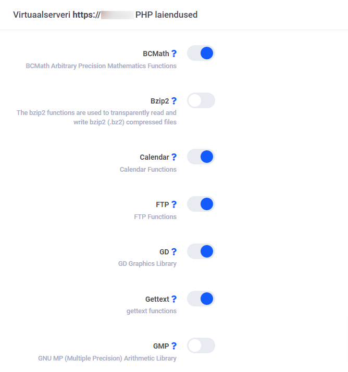Click the Gettext question mark icon
The image size is (348, 372).
tap(174, 299)
